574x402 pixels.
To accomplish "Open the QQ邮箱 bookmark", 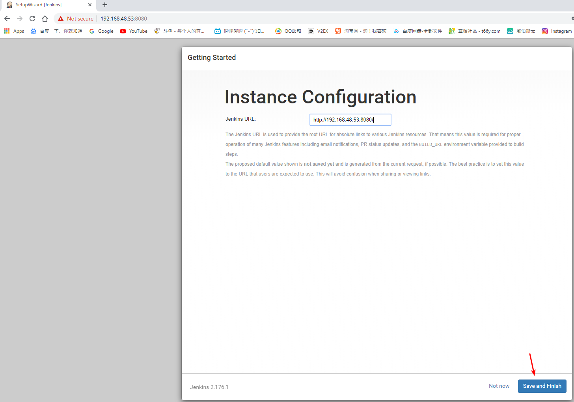I will 288,31.
